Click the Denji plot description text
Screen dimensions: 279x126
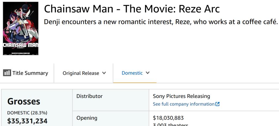click(160, 22)
